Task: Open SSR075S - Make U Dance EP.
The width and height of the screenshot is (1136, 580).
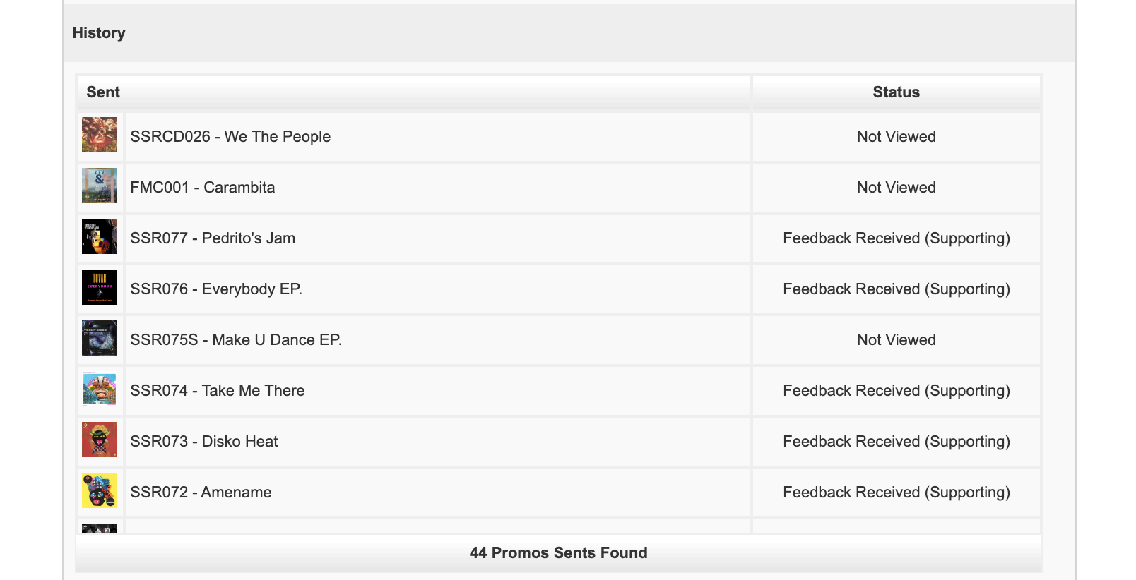Action: [236, 340]
